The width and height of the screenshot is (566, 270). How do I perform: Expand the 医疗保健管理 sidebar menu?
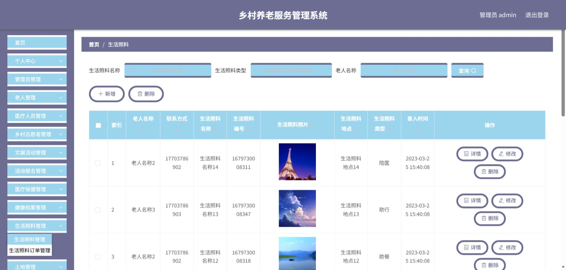[37, 189]
